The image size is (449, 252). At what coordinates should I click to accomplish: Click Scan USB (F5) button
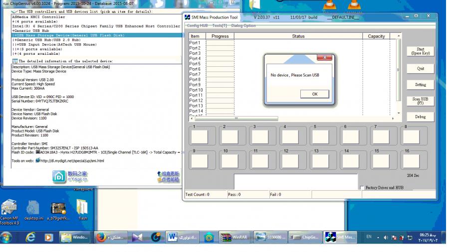pyautogui.click(x=420, y=101)
